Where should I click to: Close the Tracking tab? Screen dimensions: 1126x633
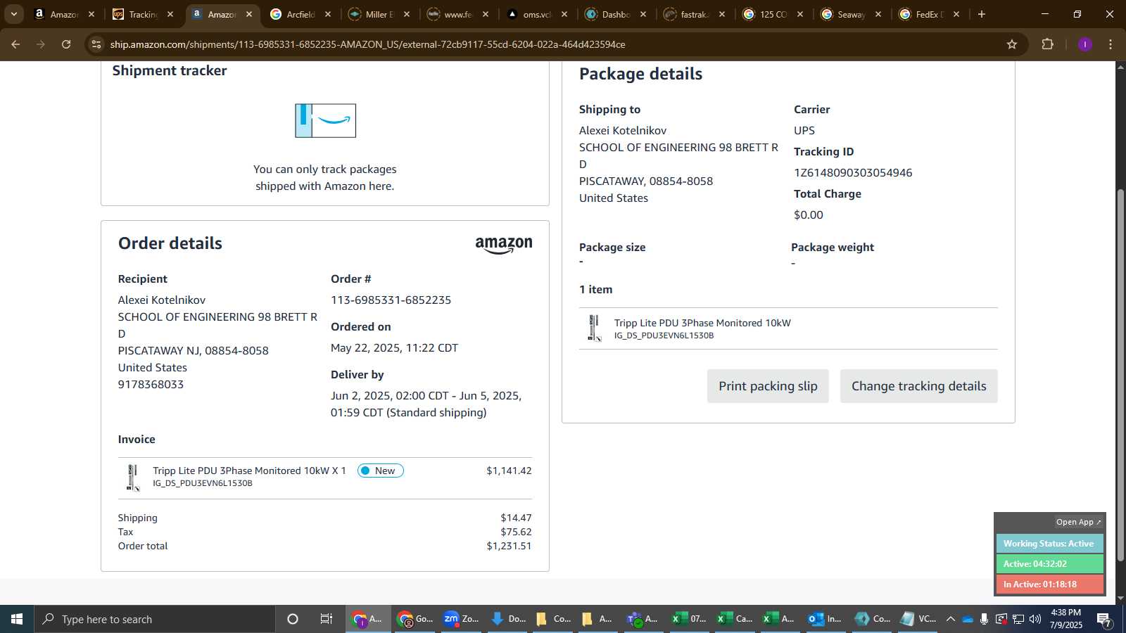pyautogui.click(x=170, y=14)
